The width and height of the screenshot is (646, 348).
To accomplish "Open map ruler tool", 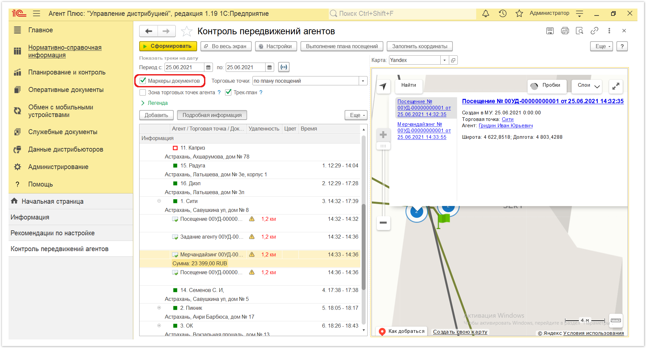I will 616,320.
